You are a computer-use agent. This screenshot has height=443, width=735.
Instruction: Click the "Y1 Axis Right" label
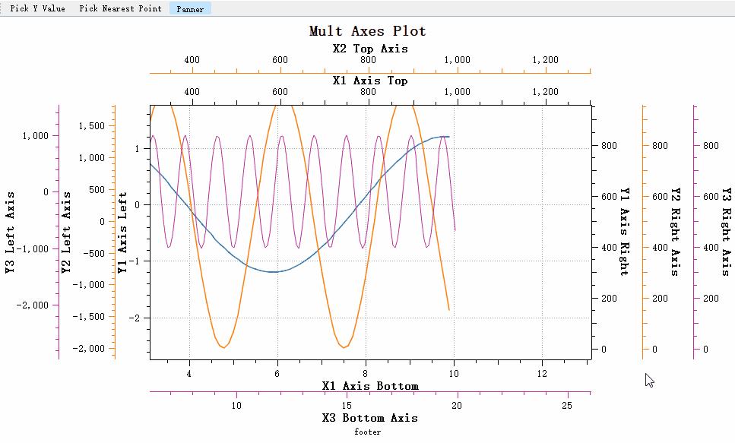click(625, 232)
